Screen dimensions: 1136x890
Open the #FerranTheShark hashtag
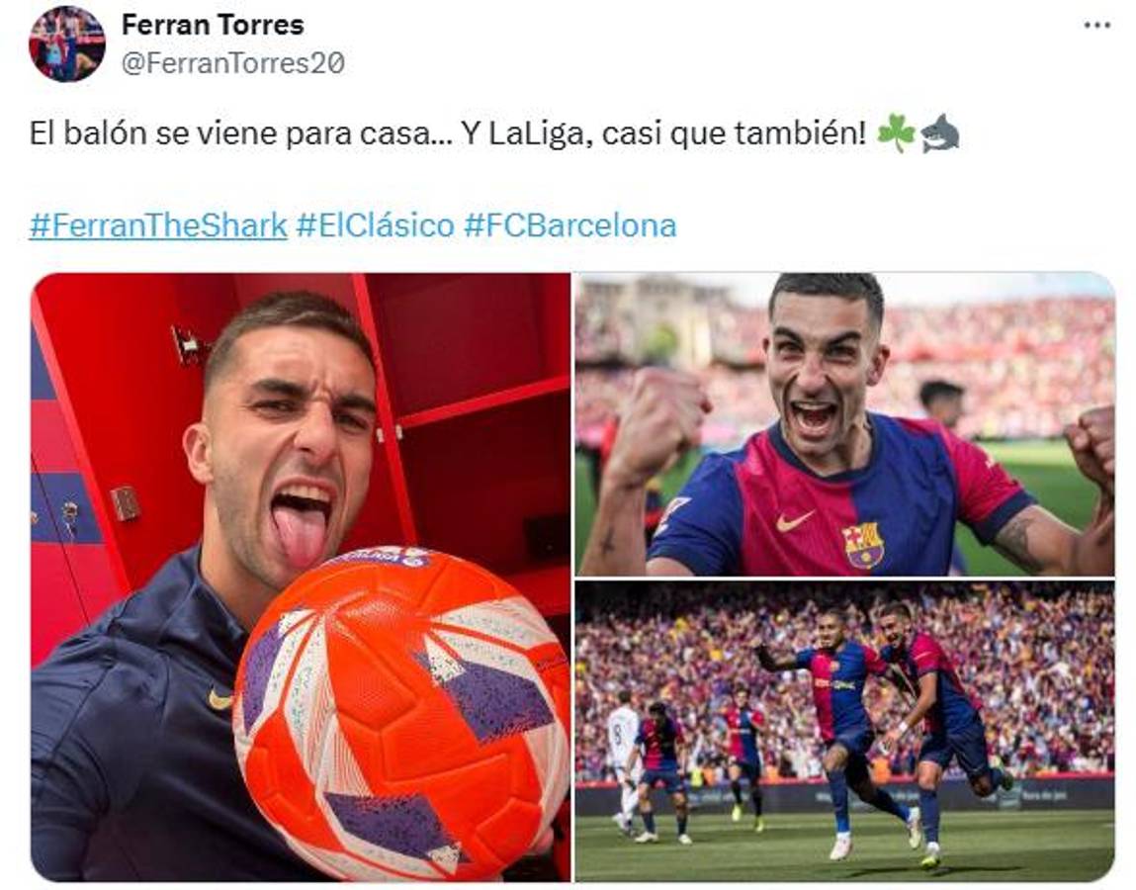tap(158, 225)
